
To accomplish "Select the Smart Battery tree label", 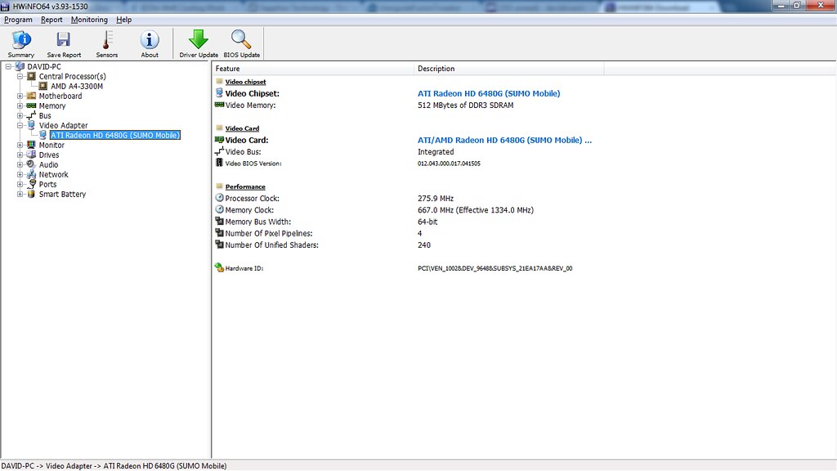I will pos(62,194).
